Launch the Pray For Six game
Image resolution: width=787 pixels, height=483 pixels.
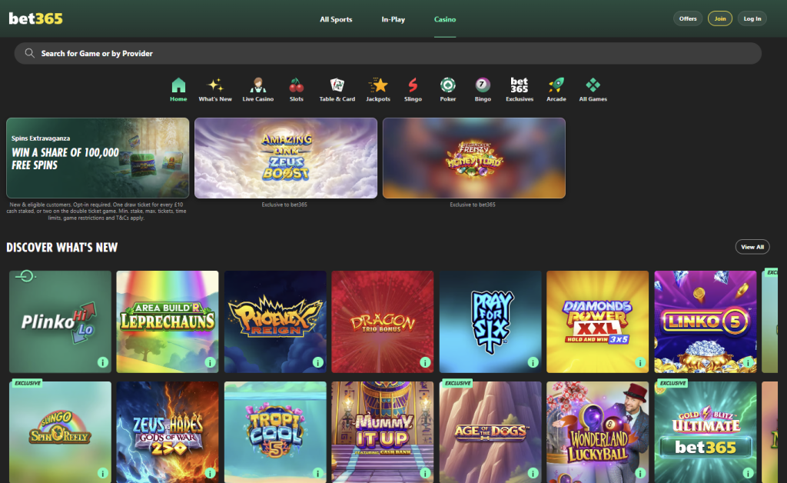490,321
